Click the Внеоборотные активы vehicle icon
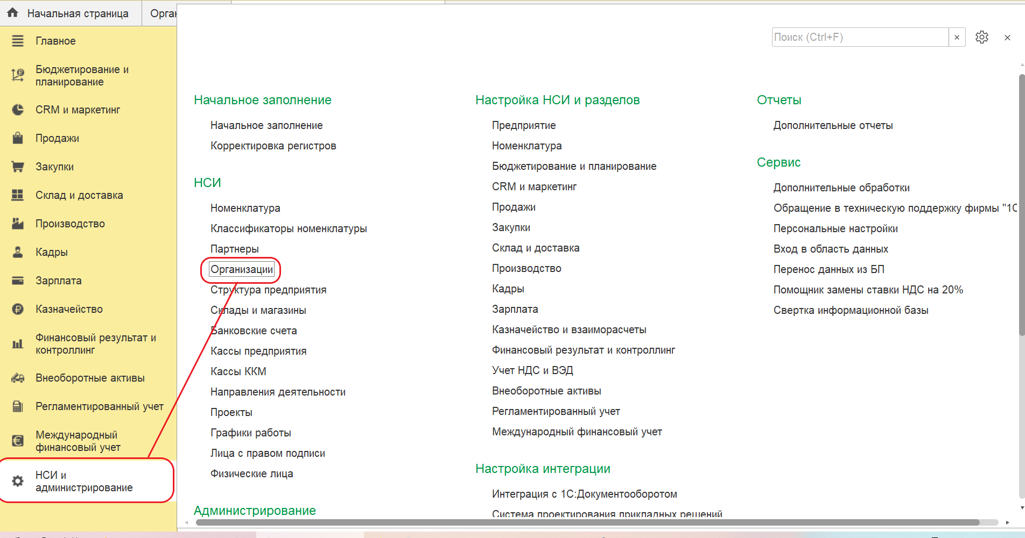 click(18, 378)
